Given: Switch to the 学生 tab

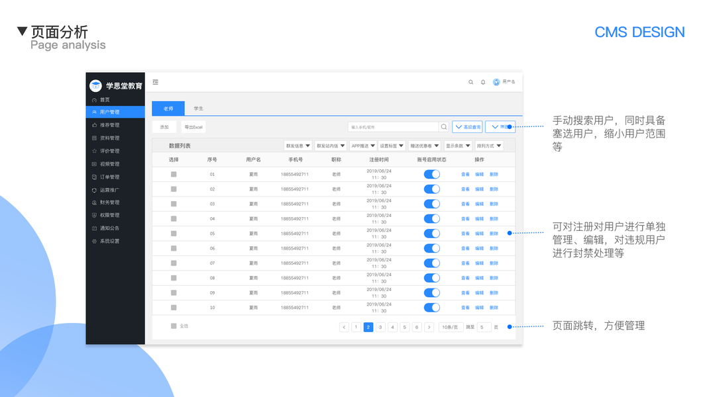Looking at the screenshot, I should coord(198,109).
